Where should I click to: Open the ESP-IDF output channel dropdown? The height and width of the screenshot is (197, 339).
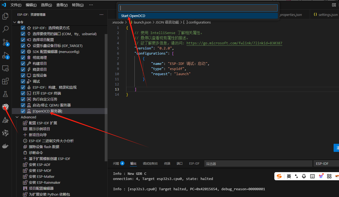click(x=326, y=163)
